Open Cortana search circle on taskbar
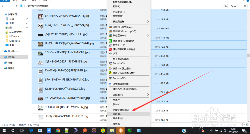The height and width of the screenshot is (134, 250). coord(13,130)
